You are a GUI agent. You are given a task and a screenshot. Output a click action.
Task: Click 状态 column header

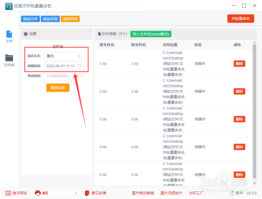198,45
